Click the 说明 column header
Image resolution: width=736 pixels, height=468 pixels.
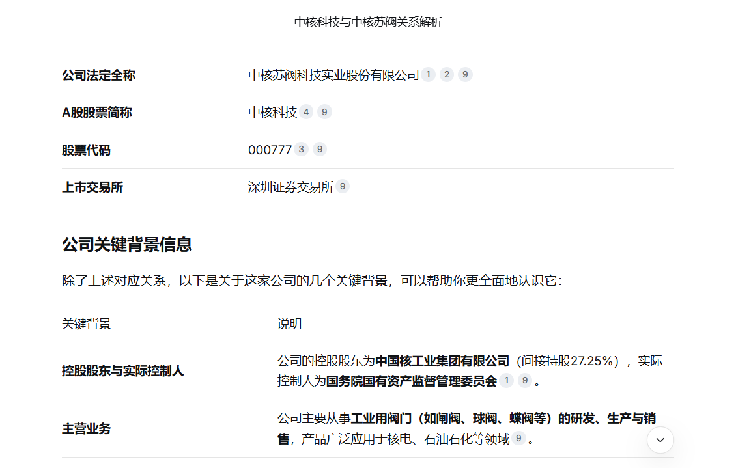[289, 324]
